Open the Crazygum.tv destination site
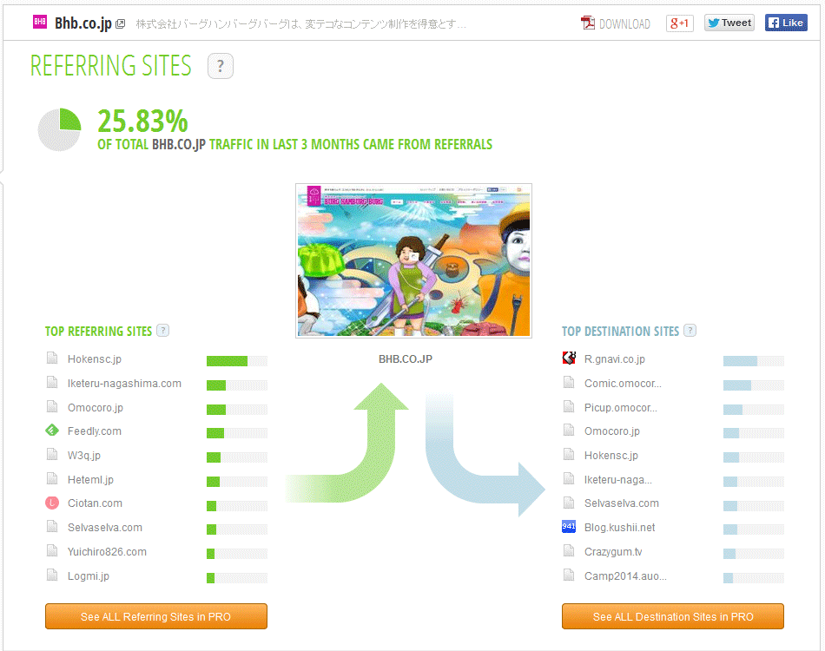The height and width of the screenshot is (651, 825). (x=613, y=552)
